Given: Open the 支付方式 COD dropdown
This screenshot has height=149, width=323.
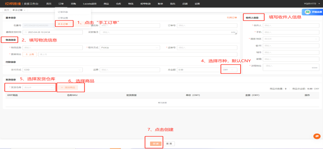Looking at the screenshot, I should [x=52, y=70].
